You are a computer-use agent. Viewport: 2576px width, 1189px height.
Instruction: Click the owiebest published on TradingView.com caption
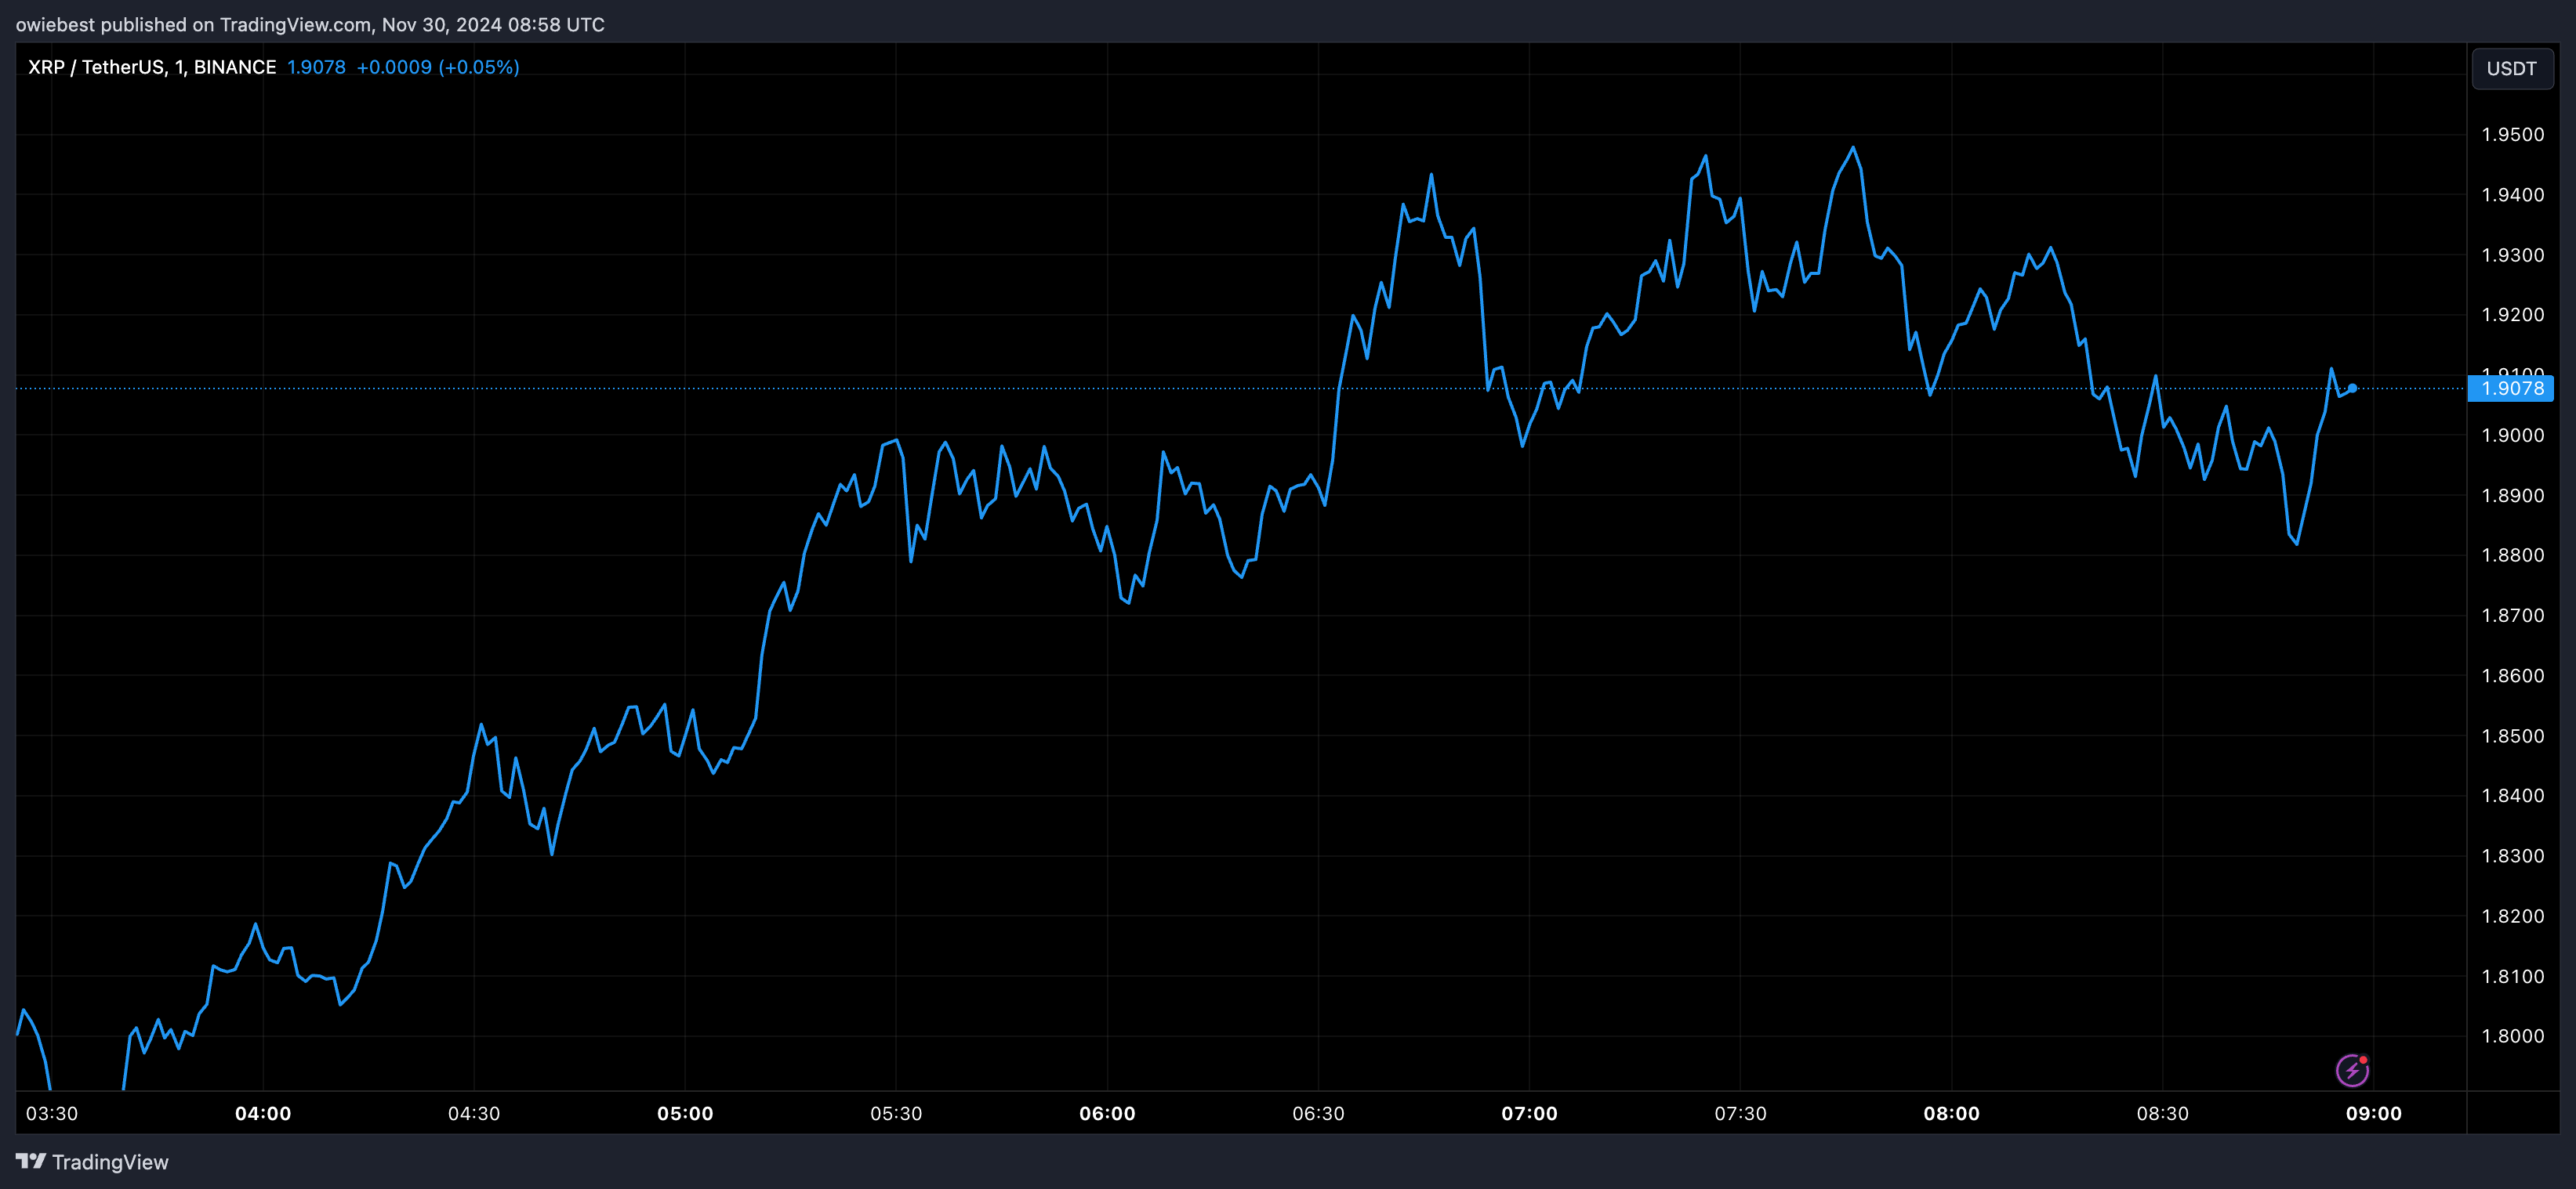[x=310, y=25]
